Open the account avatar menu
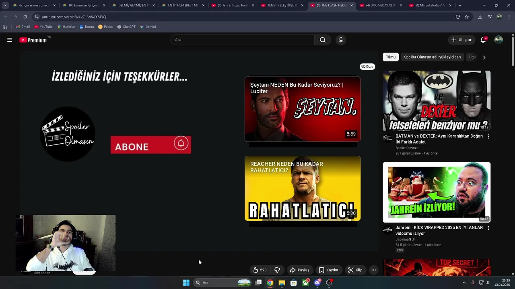The height and width of the screenshot is (289, 515). tap(499, 40)
